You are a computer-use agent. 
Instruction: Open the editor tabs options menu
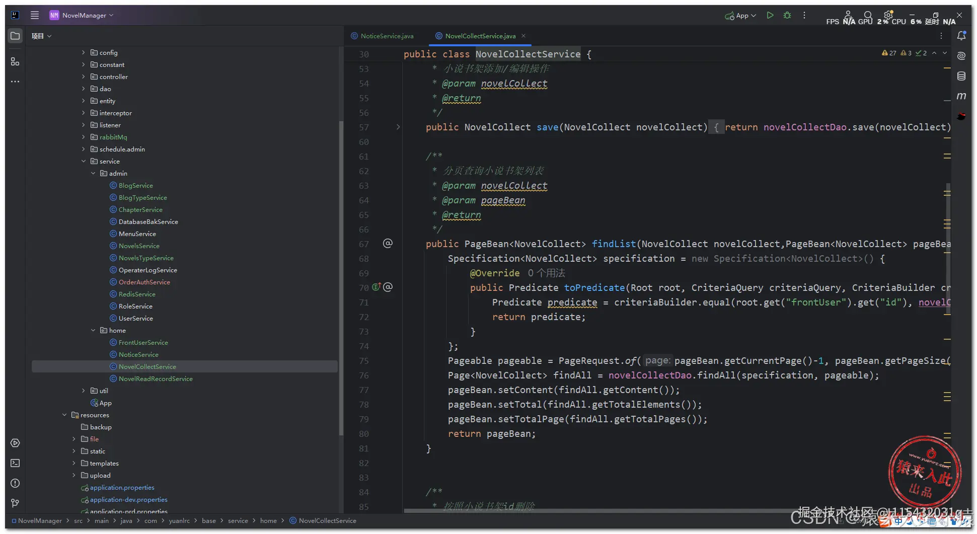pyautogui.click(x=941, y=36)
